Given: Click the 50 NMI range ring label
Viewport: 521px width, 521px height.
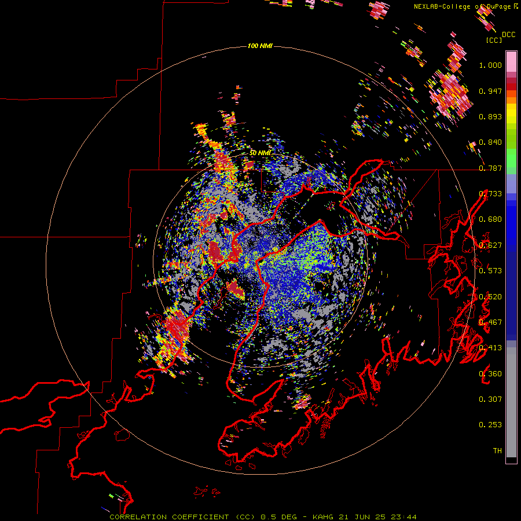Looking at the screenshot, I should click(x=260, y=153).
